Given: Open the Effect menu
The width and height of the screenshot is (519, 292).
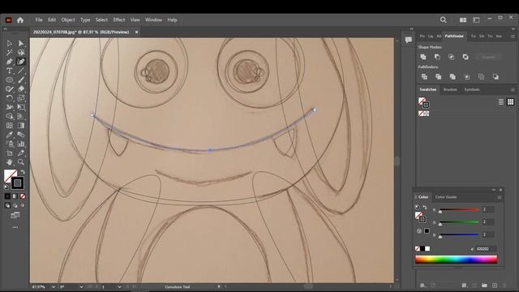Looking at the screenshot, I should 119,19.
